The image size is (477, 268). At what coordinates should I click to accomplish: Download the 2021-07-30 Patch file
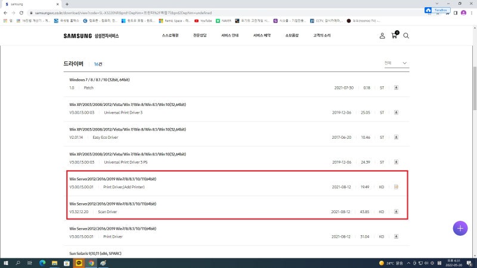point(396,88)
